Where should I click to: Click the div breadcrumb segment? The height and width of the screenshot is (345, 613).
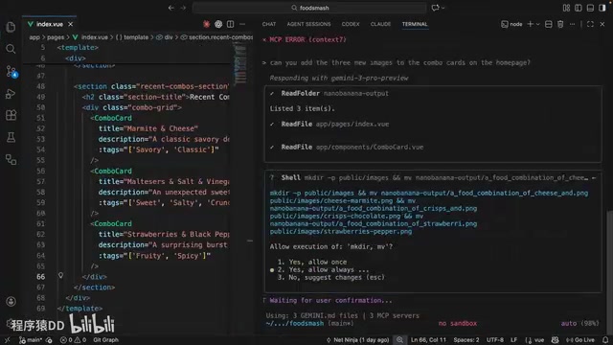tap(165, 37)
